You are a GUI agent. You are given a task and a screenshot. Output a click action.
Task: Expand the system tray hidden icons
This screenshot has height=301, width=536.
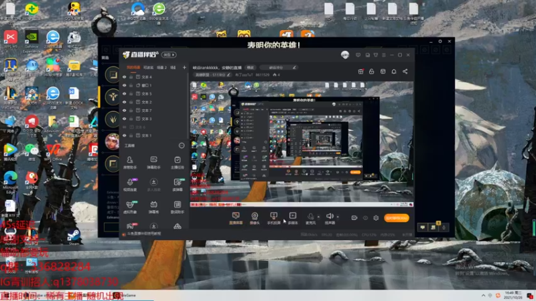[x=483, y=296]
